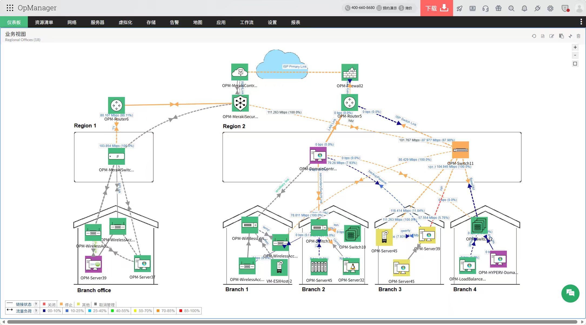This screenshot has width=586, height=325.
Task: Delete the business view via trash icon
Action: [x=578, y=36]
